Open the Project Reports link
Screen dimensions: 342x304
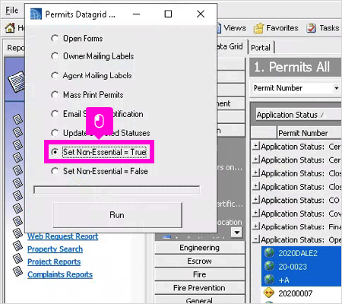(54, 261)
